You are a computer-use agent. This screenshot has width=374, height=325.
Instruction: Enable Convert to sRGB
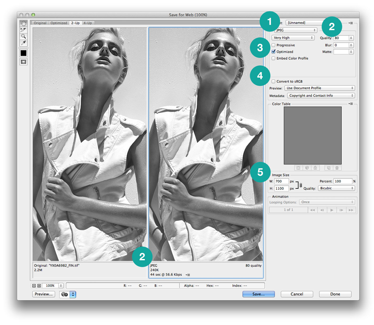(273, 81)
